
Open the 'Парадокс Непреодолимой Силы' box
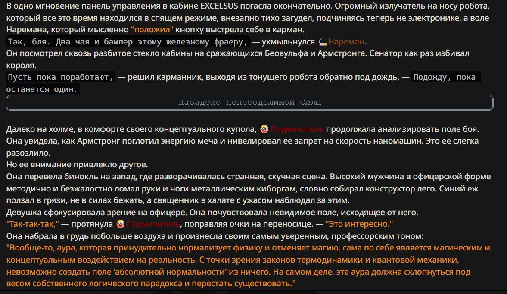249,103
